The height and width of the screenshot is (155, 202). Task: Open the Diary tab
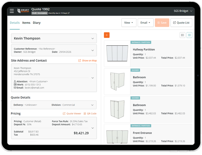pos(37,23)
